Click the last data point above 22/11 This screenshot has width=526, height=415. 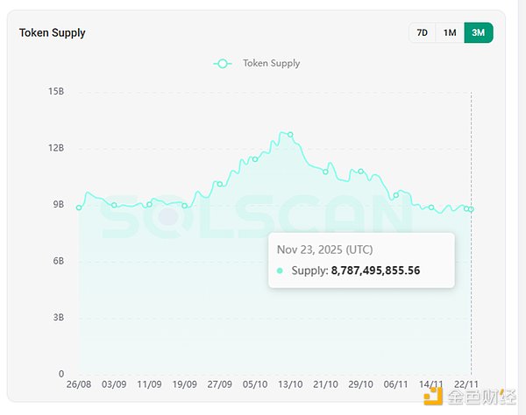(x=471, y=209)
